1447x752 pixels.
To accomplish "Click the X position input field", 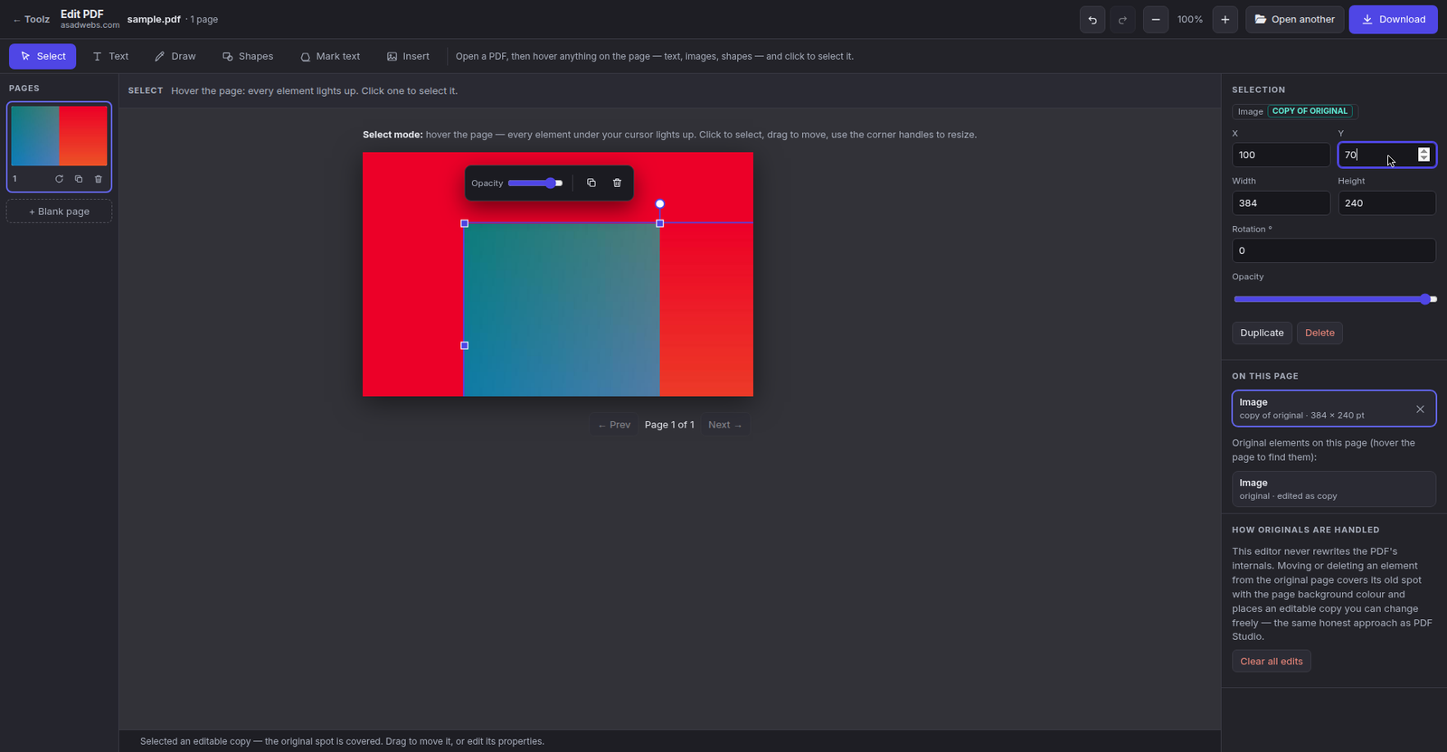I will 1281,155.
